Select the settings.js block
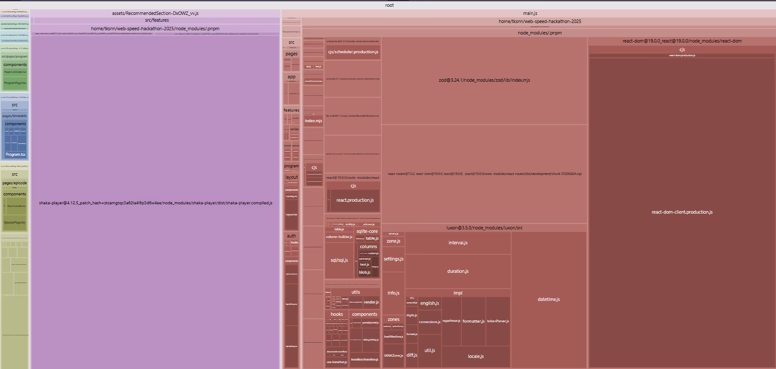Image resolution: width=776 pixels, height=369 pixels. tap(393, 259)
